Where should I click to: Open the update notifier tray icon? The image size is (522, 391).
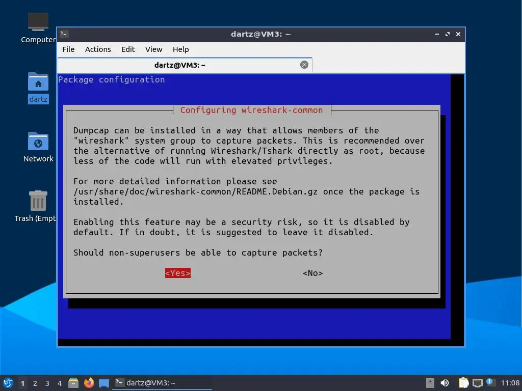coord(490,383)
